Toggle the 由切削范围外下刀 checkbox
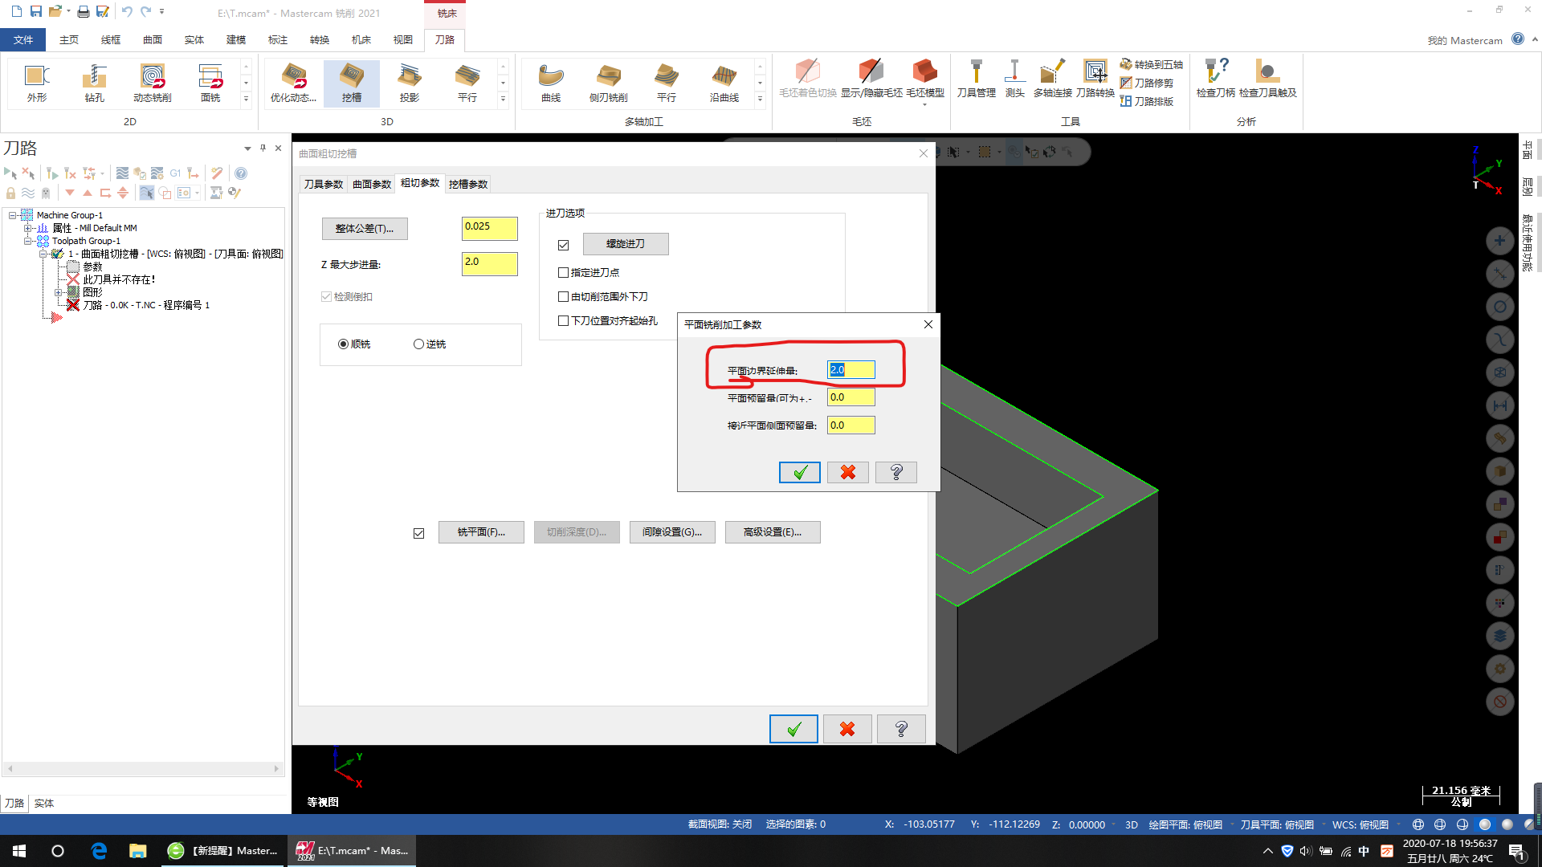 (x=564, y=297)
